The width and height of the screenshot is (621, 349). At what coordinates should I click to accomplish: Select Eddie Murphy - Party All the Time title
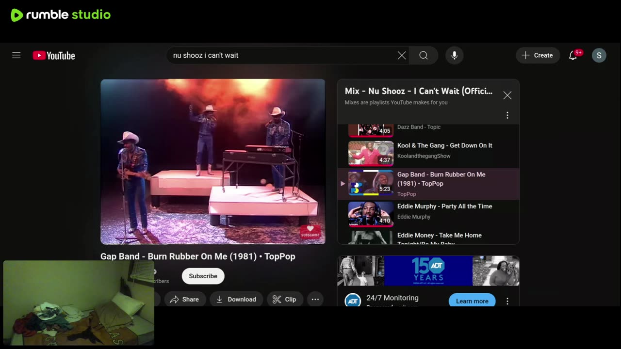[444, 206]
